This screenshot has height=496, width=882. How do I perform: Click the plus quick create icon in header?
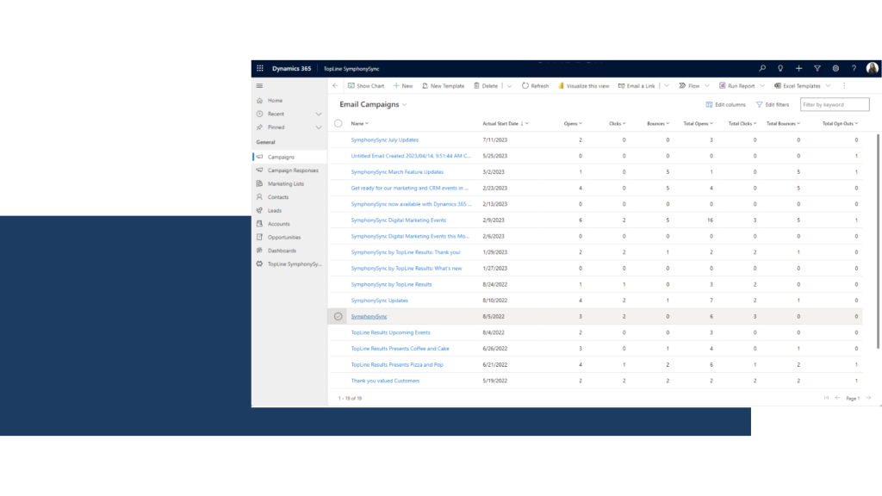tap(798, 69)
